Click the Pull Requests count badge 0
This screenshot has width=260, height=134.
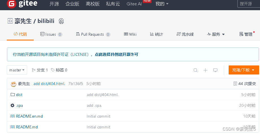coord(108,34)
